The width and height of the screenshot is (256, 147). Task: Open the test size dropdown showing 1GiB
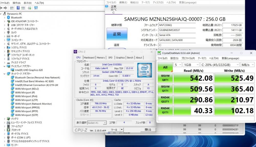point(191,65)
